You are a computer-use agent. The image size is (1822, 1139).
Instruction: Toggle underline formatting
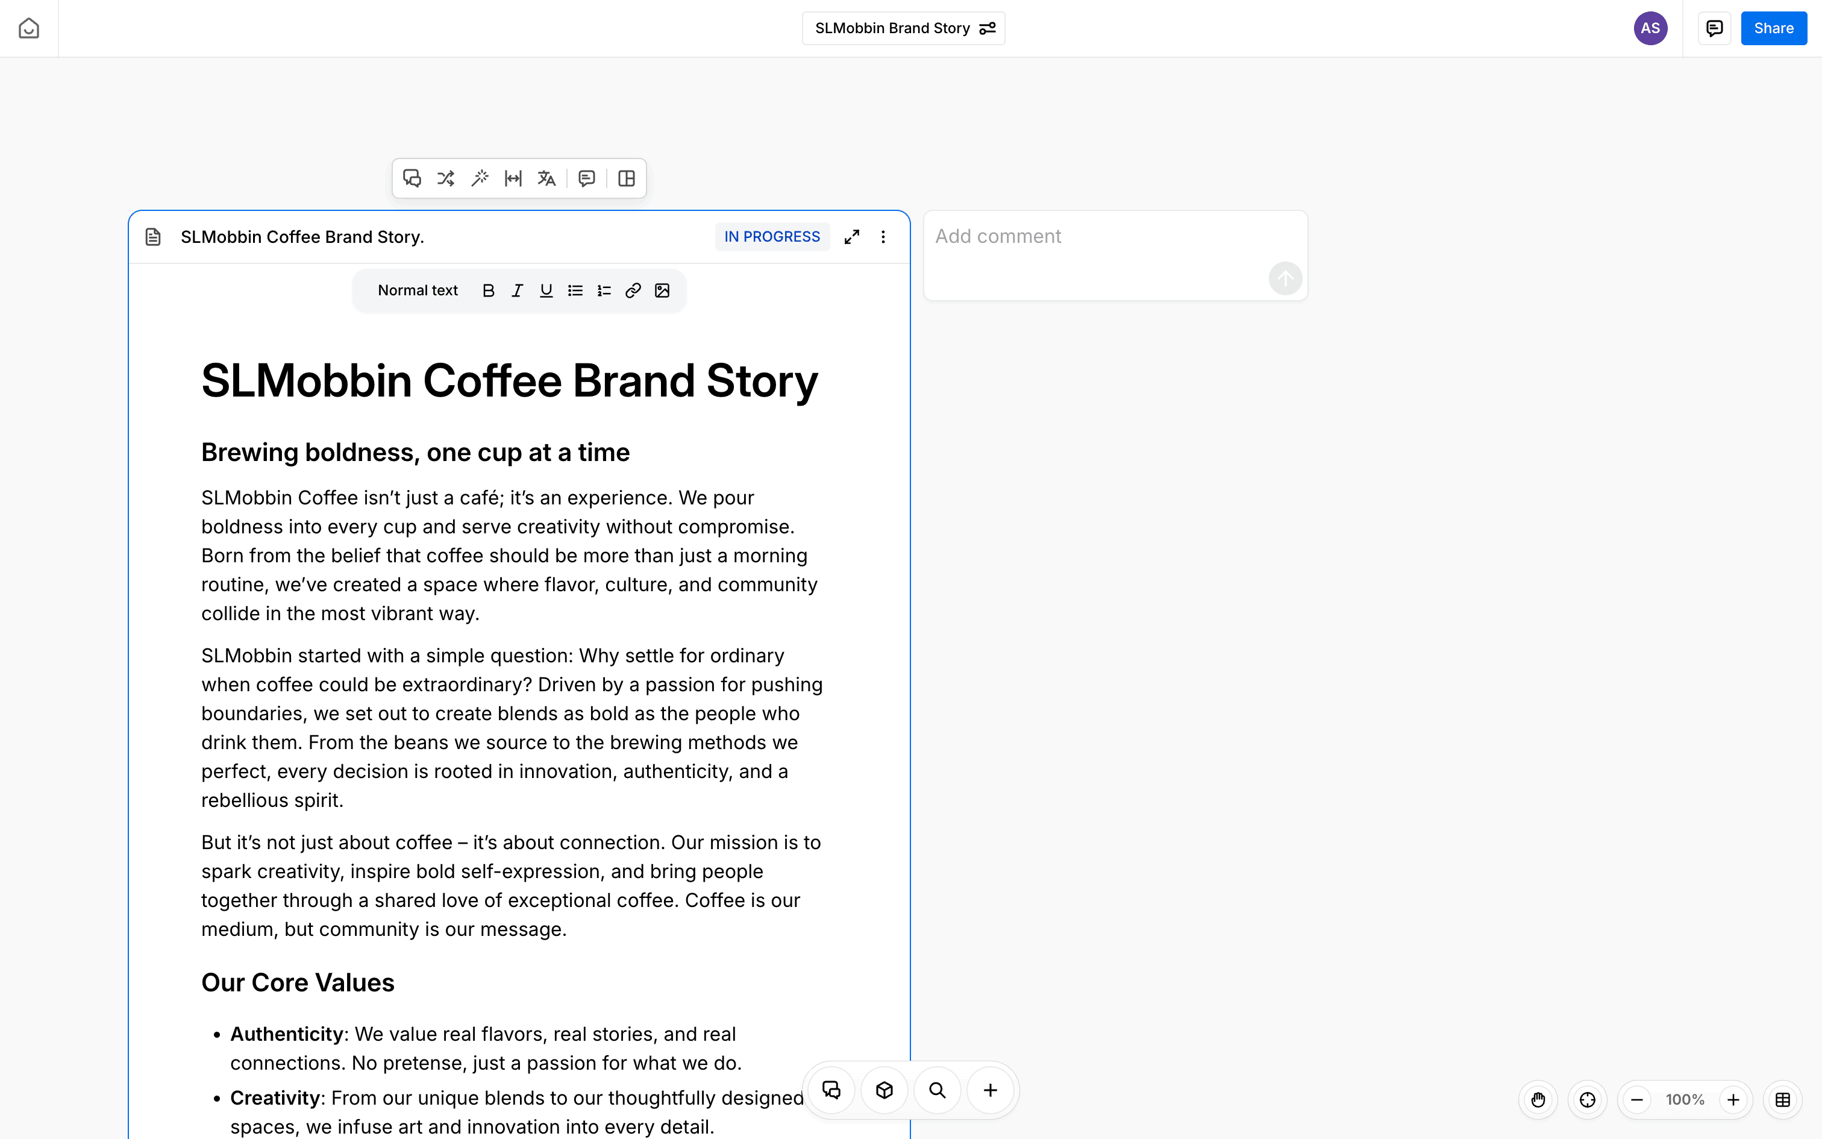tap(546, 290)
